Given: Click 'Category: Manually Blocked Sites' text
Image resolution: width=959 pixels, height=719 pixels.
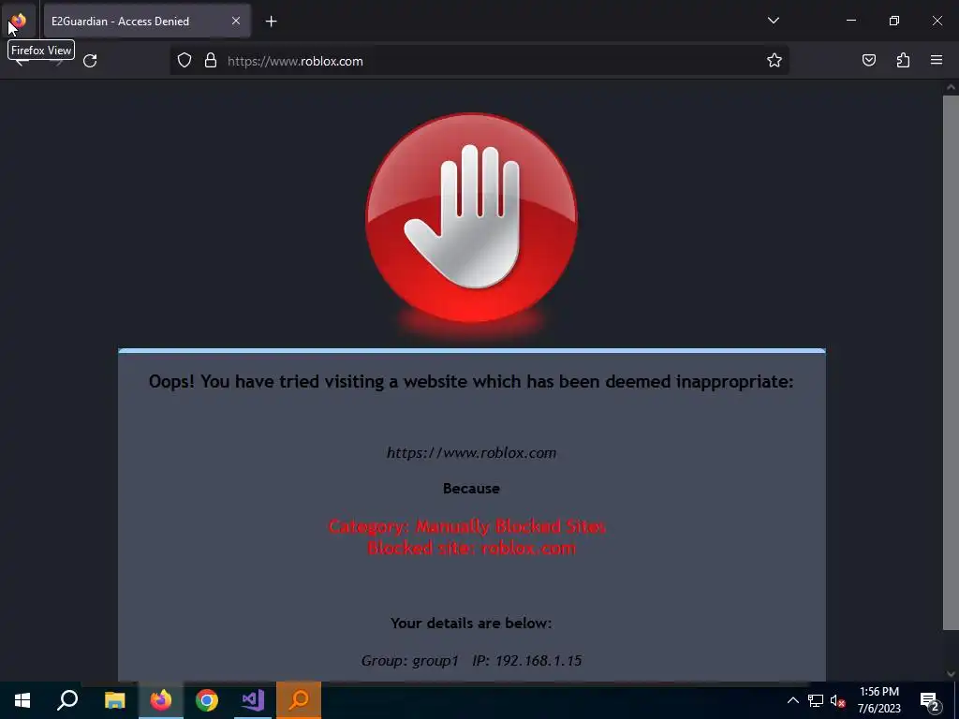Looking at the screenshot, I should (467, 526).
